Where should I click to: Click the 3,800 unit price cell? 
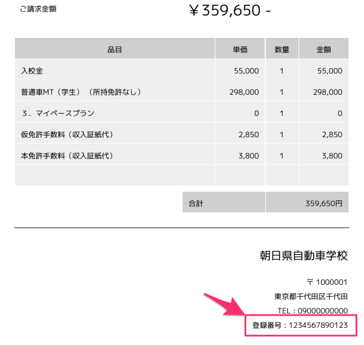[248, 156]
